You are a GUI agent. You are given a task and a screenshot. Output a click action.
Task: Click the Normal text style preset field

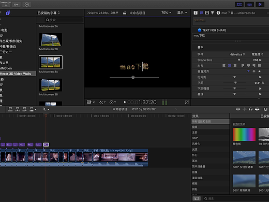(231, 21)
